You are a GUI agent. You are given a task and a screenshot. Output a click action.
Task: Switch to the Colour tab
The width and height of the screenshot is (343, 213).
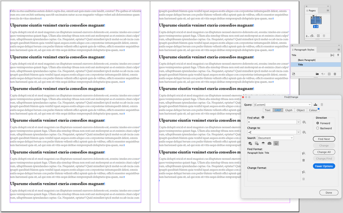(x=313, y=110)
